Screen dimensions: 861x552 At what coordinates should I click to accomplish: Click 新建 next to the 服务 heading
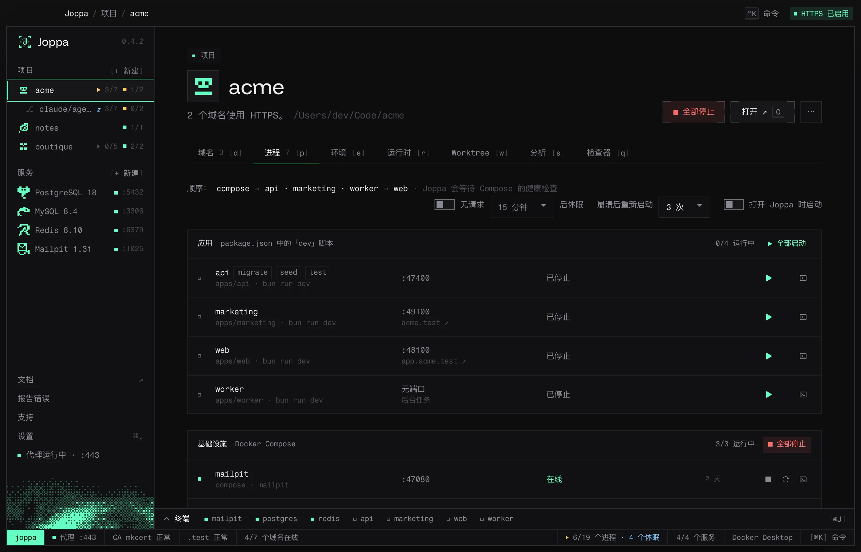coord(126,173)
